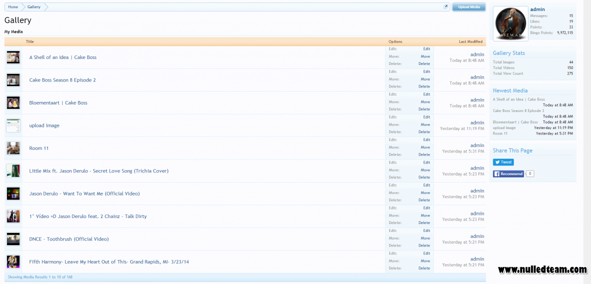The height and width of the screenshot is (284, 591).
Task: Click the Upload Media button
Action: point(469,7)
